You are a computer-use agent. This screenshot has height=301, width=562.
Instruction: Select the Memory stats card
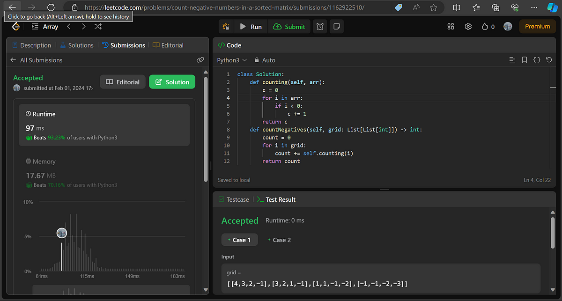click(x=104, y=173)
